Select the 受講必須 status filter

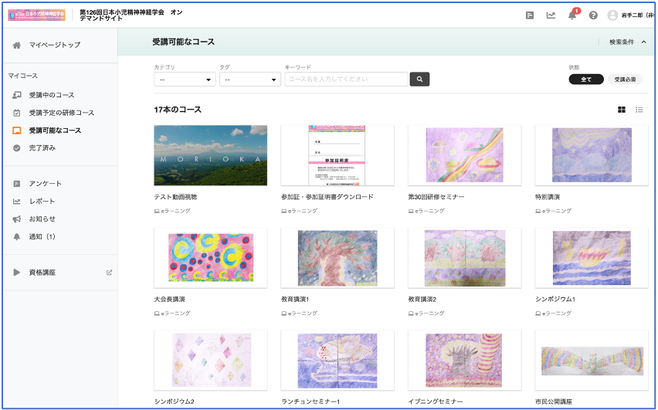pos(625,80)
